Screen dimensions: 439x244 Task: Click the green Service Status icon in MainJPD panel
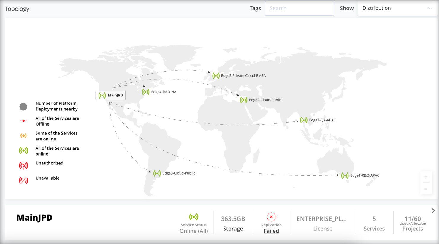tap(194, 217)
